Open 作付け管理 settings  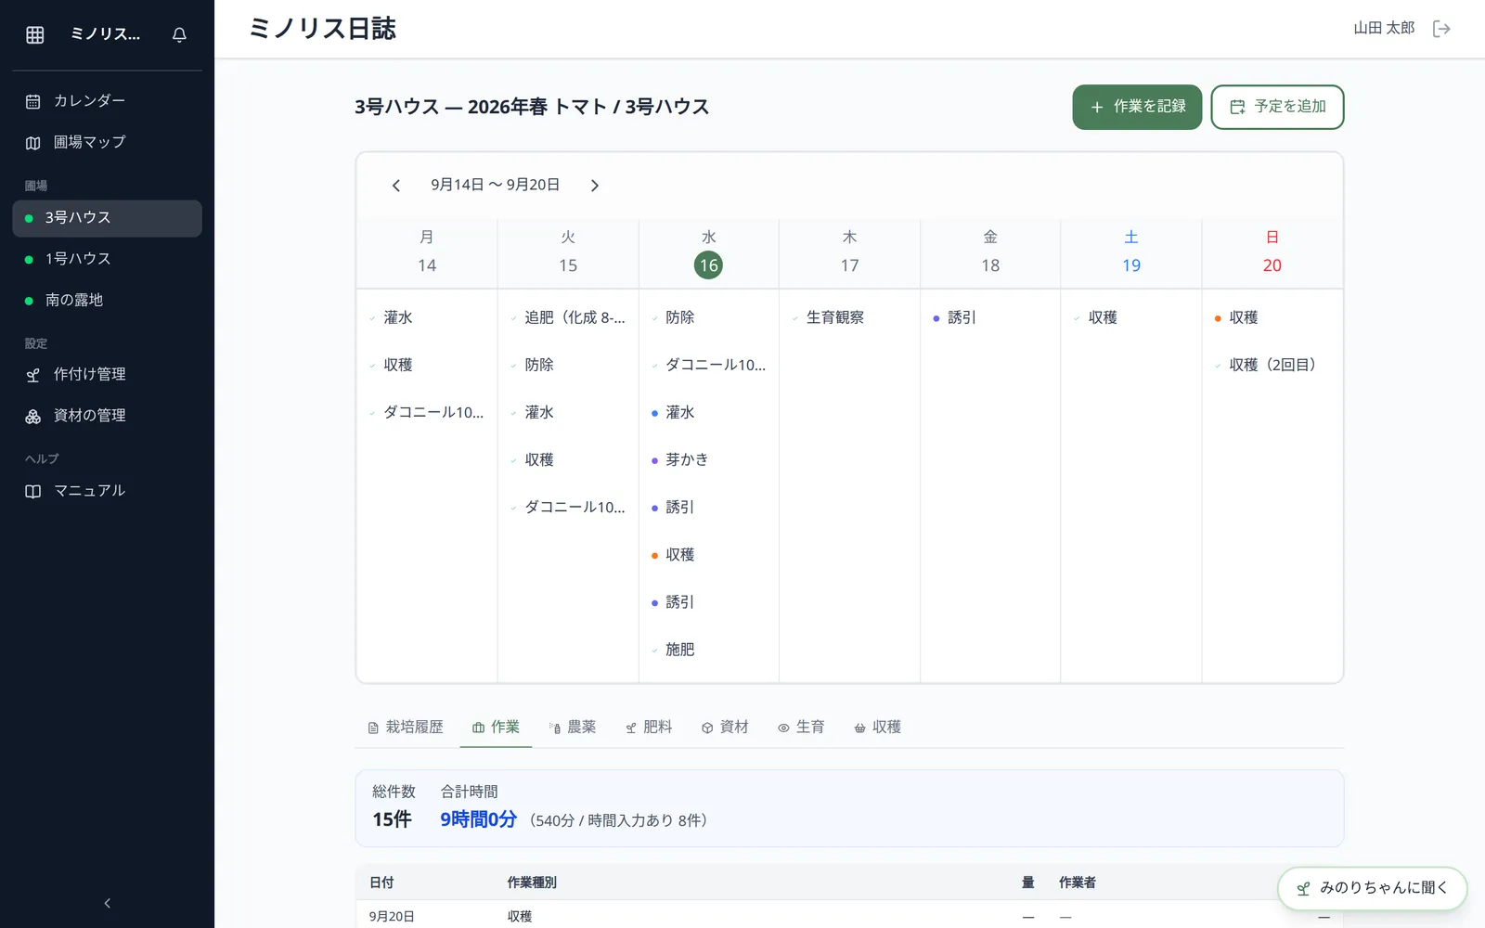click(107, 374)
